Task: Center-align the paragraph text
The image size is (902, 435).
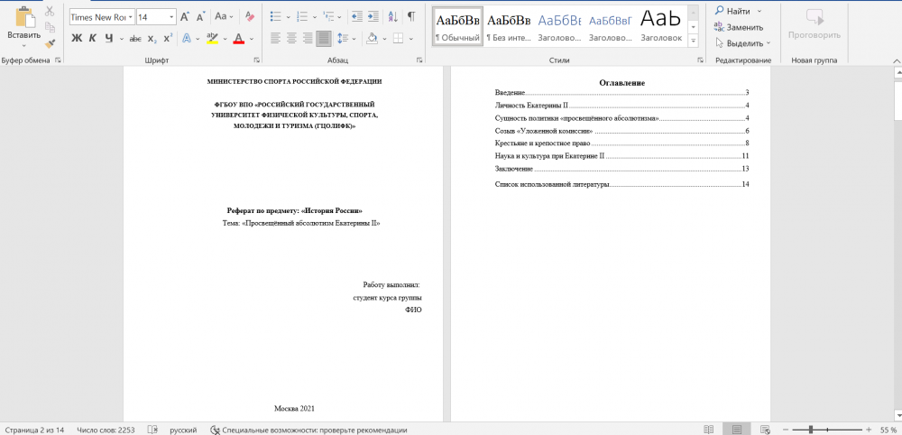Action: click(x=291, y=38)
